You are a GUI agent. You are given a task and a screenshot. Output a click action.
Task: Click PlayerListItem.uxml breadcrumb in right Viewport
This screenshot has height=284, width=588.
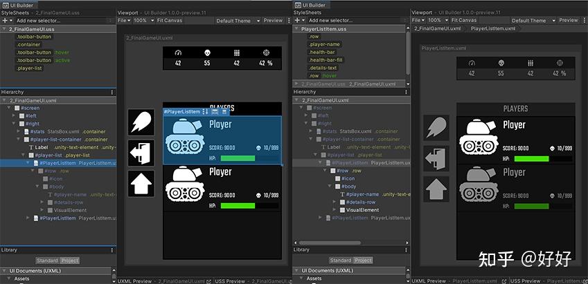(x=492, y=28)
